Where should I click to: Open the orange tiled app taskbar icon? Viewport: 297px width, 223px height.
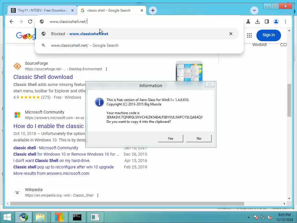[59, 217]
